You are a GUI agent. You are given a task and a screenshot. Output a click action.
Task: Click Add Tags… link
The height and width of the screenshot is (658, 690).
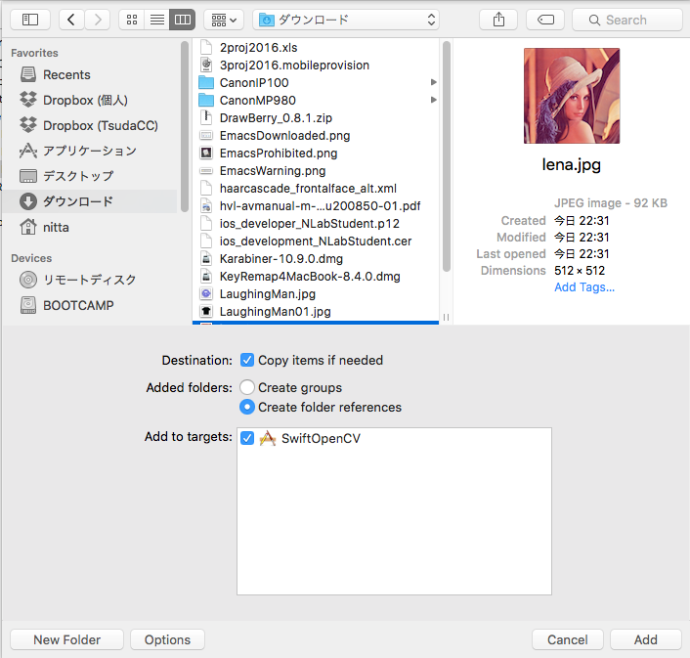584,287
